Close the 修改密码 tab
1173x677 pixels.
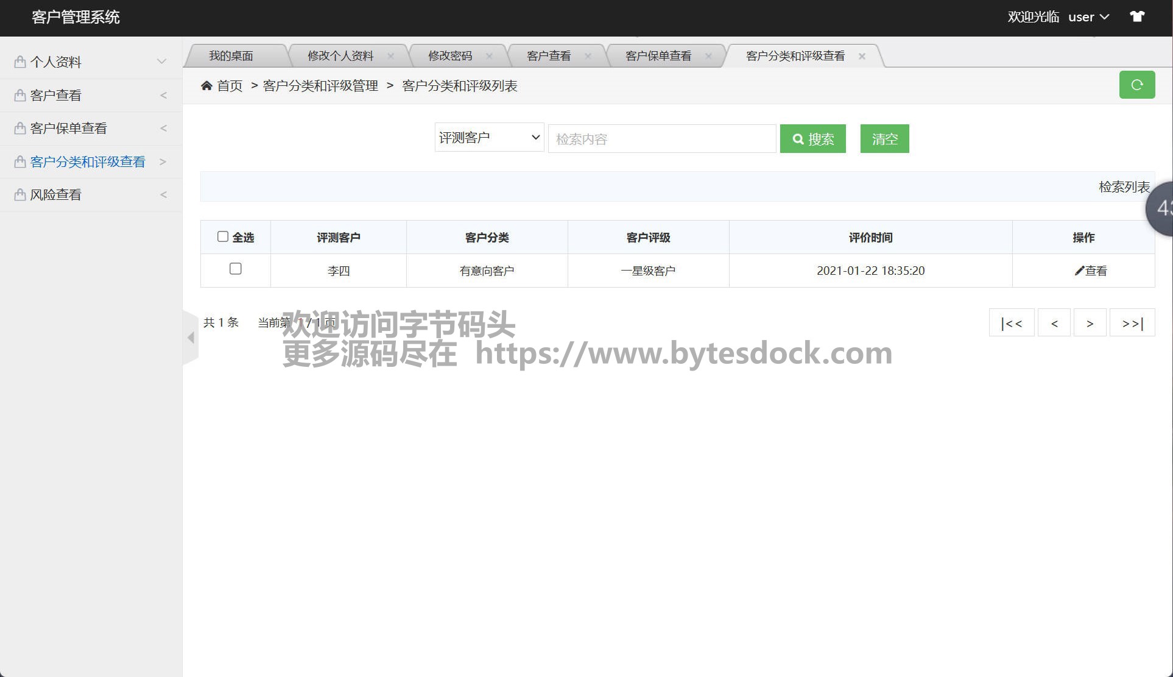[489, 56]
